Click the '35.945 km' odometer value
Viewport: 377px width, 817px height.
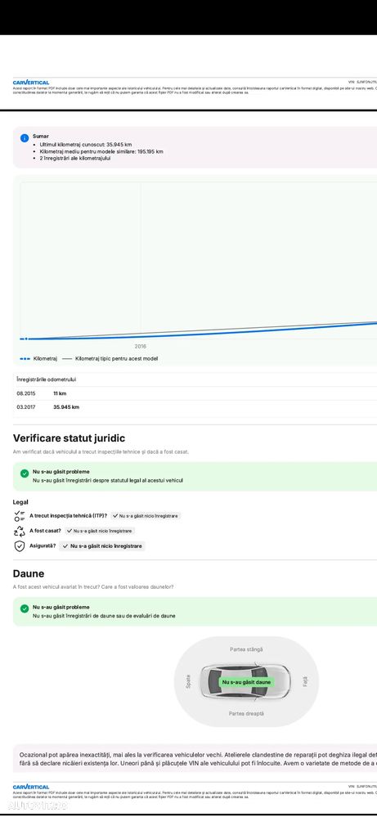(66, 407)
